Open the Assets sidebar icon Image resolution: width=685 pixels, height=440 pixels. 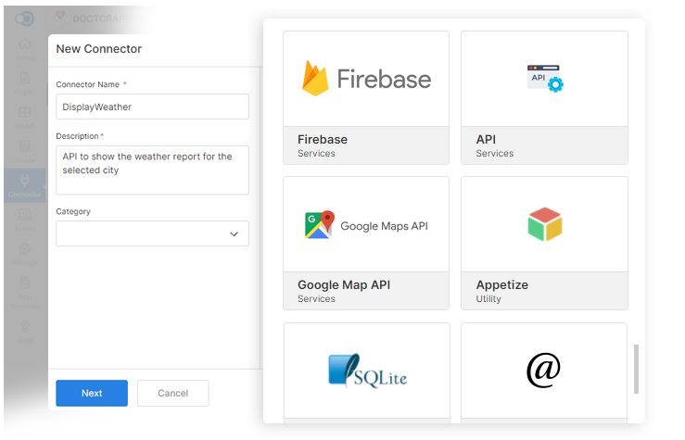click(24, 220)
